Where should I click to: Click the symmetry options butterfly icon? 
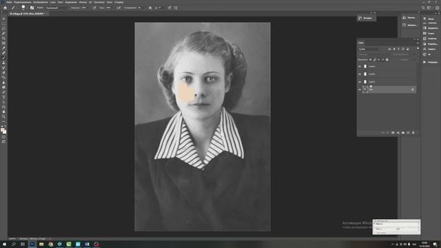click(176, 8)
